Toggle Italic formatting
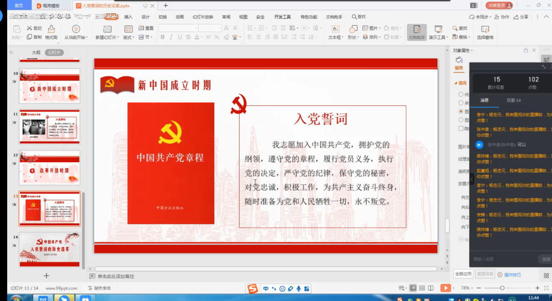Screen dimensions: 552x301 pyautogui.click(x=171, y=37)
